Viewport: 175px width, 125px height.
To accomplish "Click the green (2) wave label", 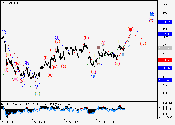I will click(x=37, y=94).
